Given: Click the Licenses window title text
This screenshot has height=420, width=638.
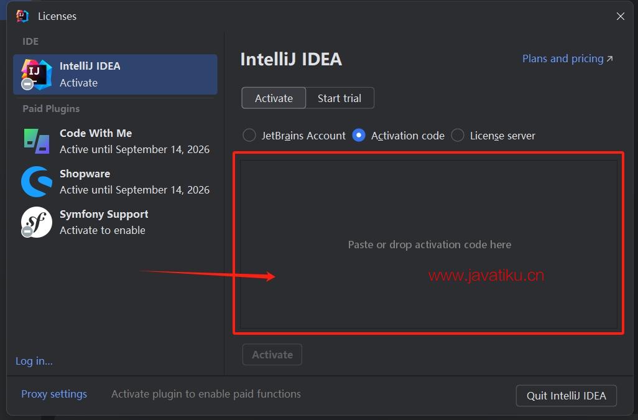Looking at the screenshot, I should point(57,16).
